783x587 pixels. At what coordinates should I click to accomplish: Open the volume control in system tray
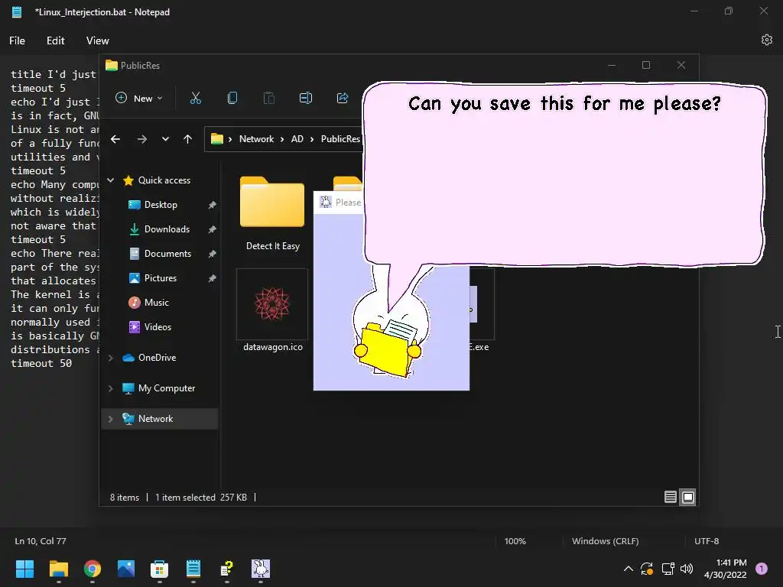687,569
